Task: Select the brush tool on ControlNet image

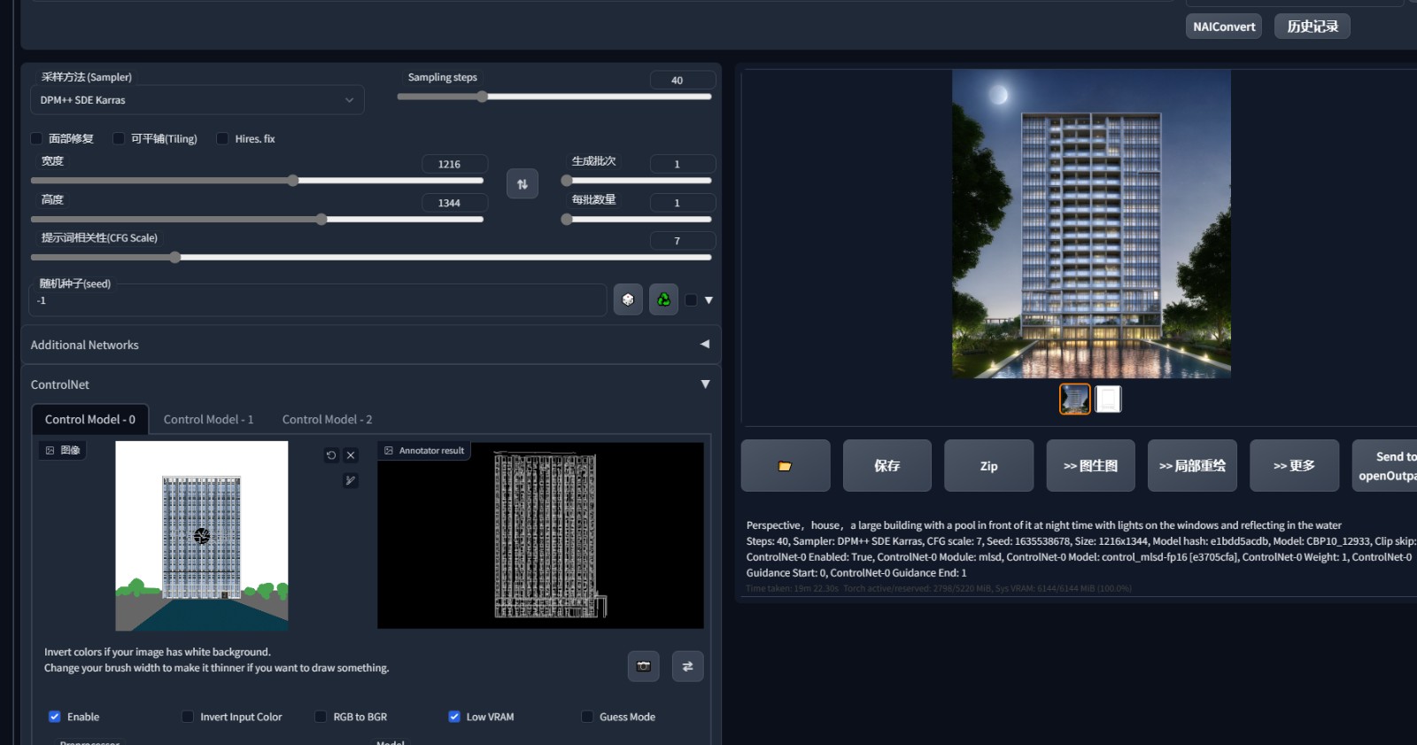Action: click(x=351, y=480)
